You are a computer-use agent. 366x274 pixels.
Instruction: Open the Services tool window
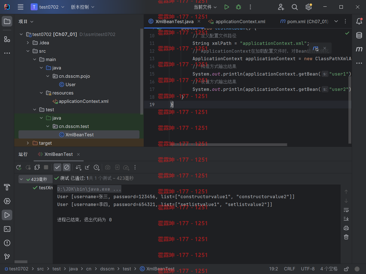point(7,201)
